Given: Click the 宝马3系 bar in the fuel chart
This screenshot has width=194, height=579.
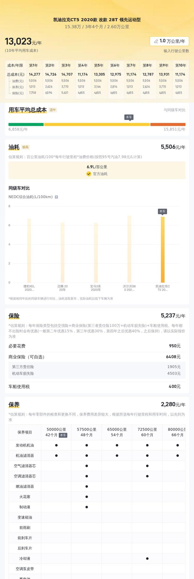Looking at the screenshot, I should click(96, 253).
